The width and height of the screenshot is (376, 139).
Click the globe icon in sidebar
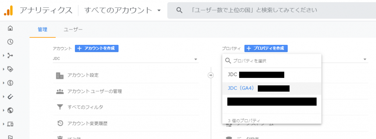coord(10,110)
